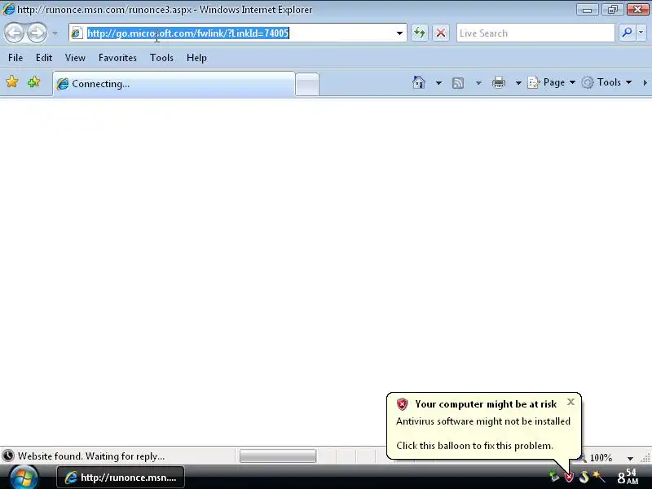This screenshot has height=489, width=652.
Task: Click the address bar URL field
Action: 238,33
